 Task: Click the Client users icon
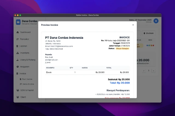click(18, 97)
